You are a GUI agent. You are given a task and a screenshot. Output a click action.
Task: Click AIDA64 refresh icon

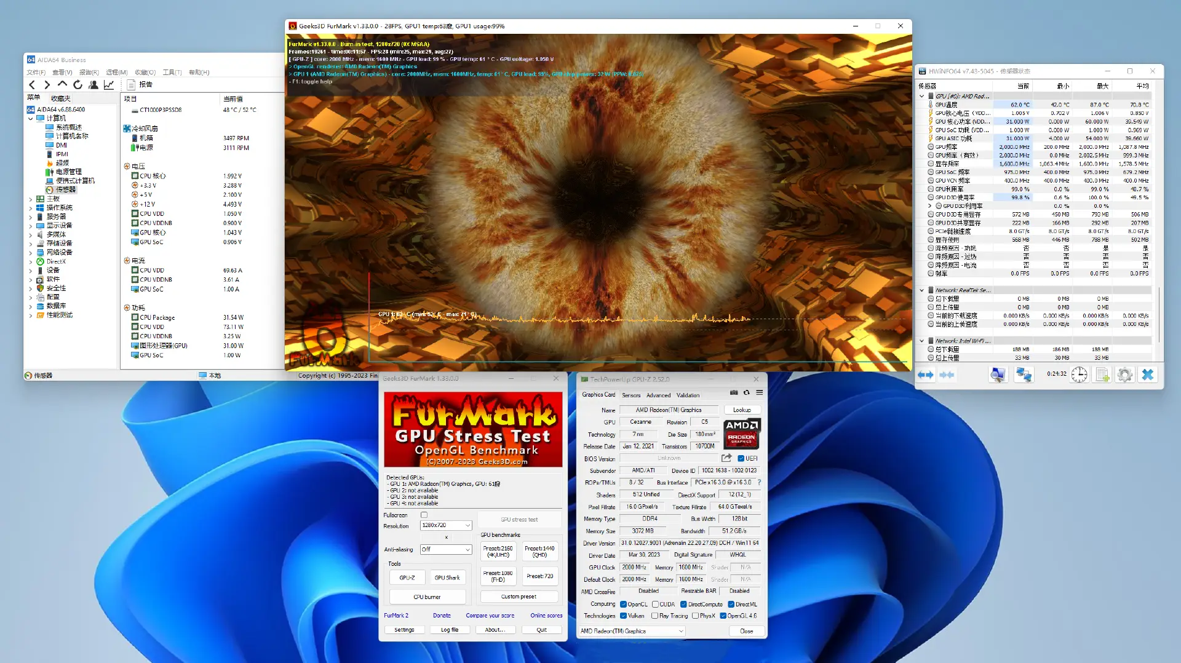click(x=78, y=85)
